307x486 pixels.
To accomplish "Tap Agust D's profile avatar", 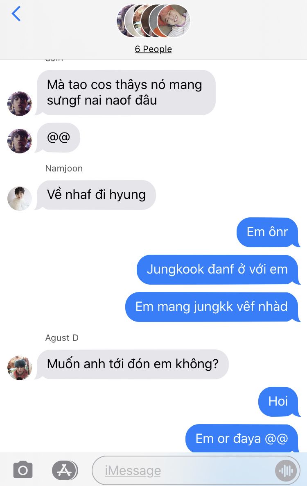I will (20, 368).
